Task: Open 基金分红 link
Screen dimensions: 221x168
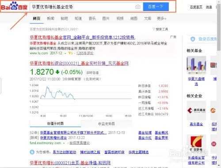Action: tap(145, 138)
